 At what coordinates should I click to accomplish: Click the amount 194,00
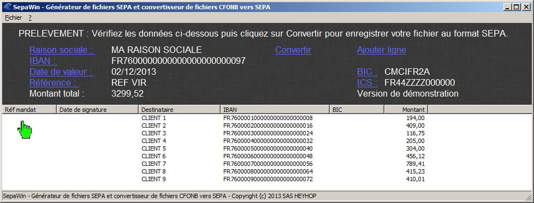click(x=416, y=118)
